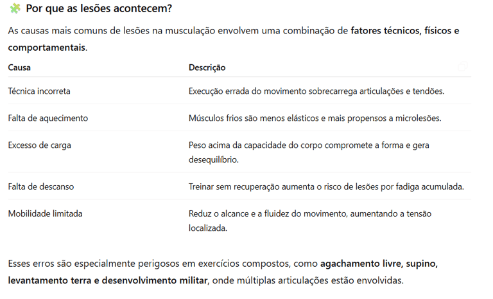The image size is (493, 299).
Task: Click the description starting 'Treinar sem recuperação'
Action: [326, 186]
